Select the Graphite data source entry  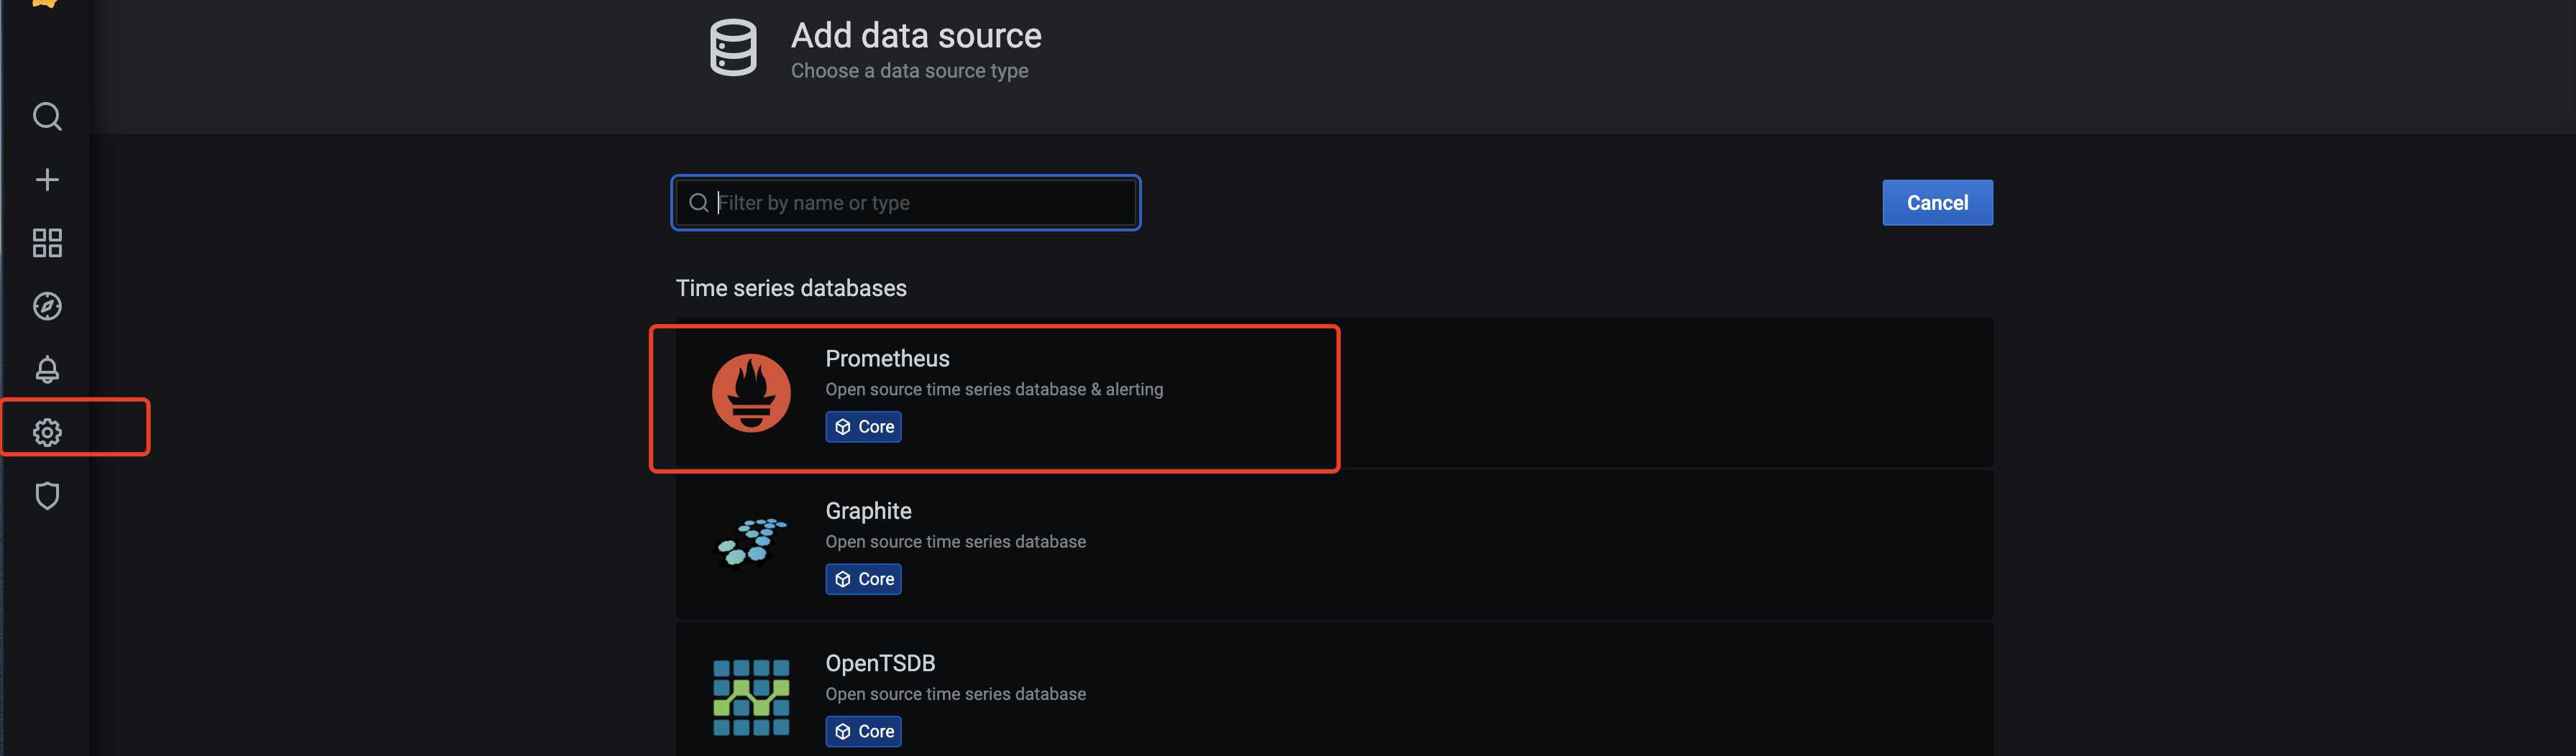coord(1334,544)
